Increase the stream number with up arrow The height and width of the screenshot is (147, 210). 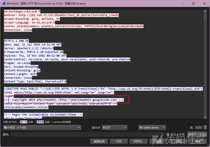[205, 126]
